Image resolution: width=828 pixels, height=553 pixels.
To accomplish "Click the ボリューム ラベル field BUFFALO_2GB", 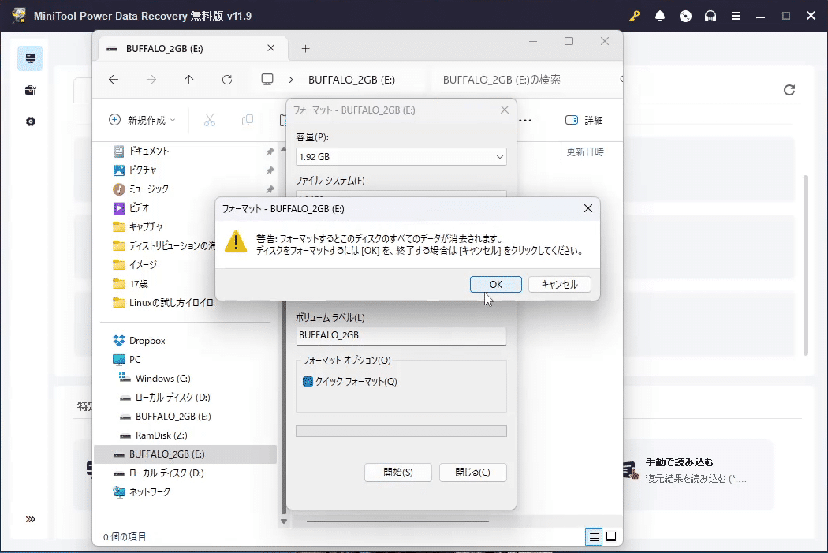I will pos(401,335).
